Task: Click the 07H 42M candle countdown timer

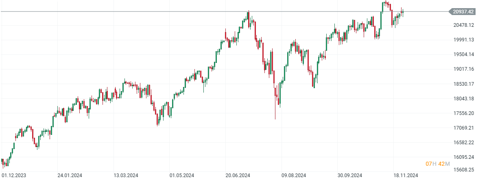Action: pos(438,164)
